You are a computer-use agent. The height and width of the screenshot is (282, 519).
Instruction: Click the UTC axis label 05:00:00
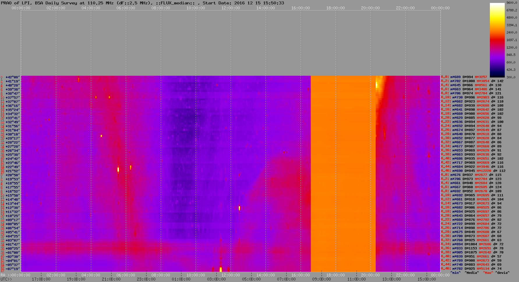(251, 279)
